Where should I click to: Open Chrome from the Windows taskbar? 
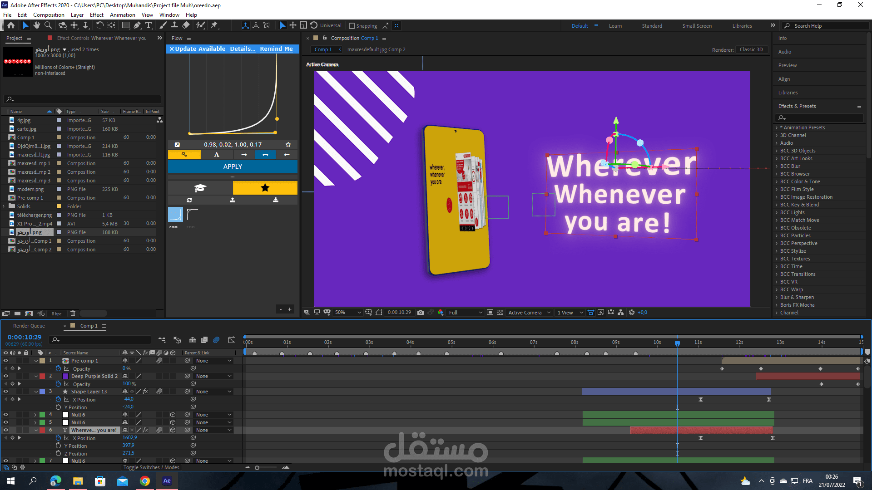pos(145,481)
